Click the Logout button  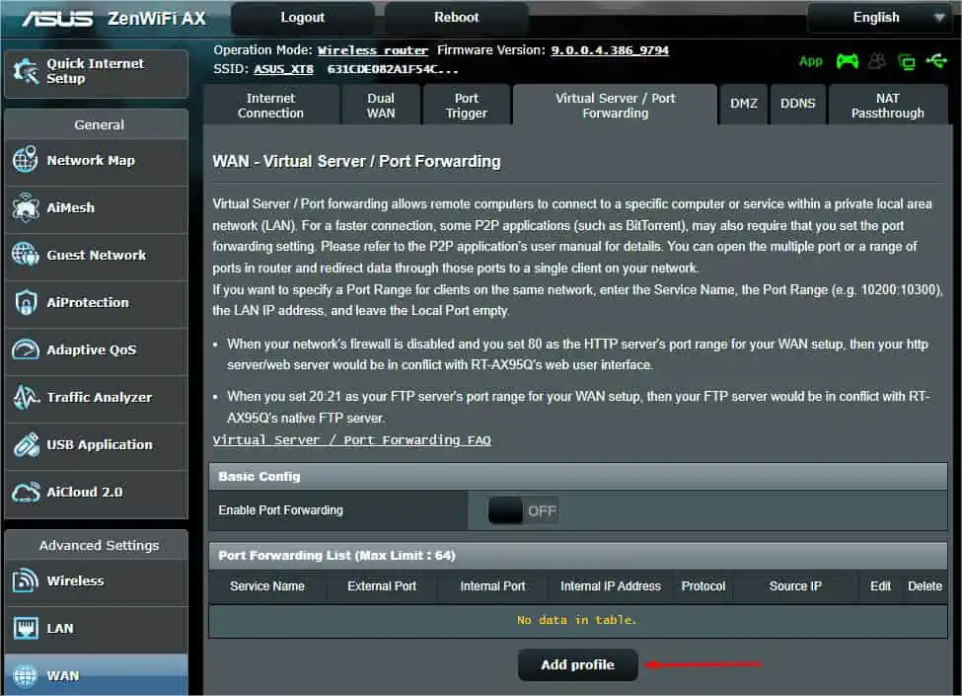(x=303, y=18)
